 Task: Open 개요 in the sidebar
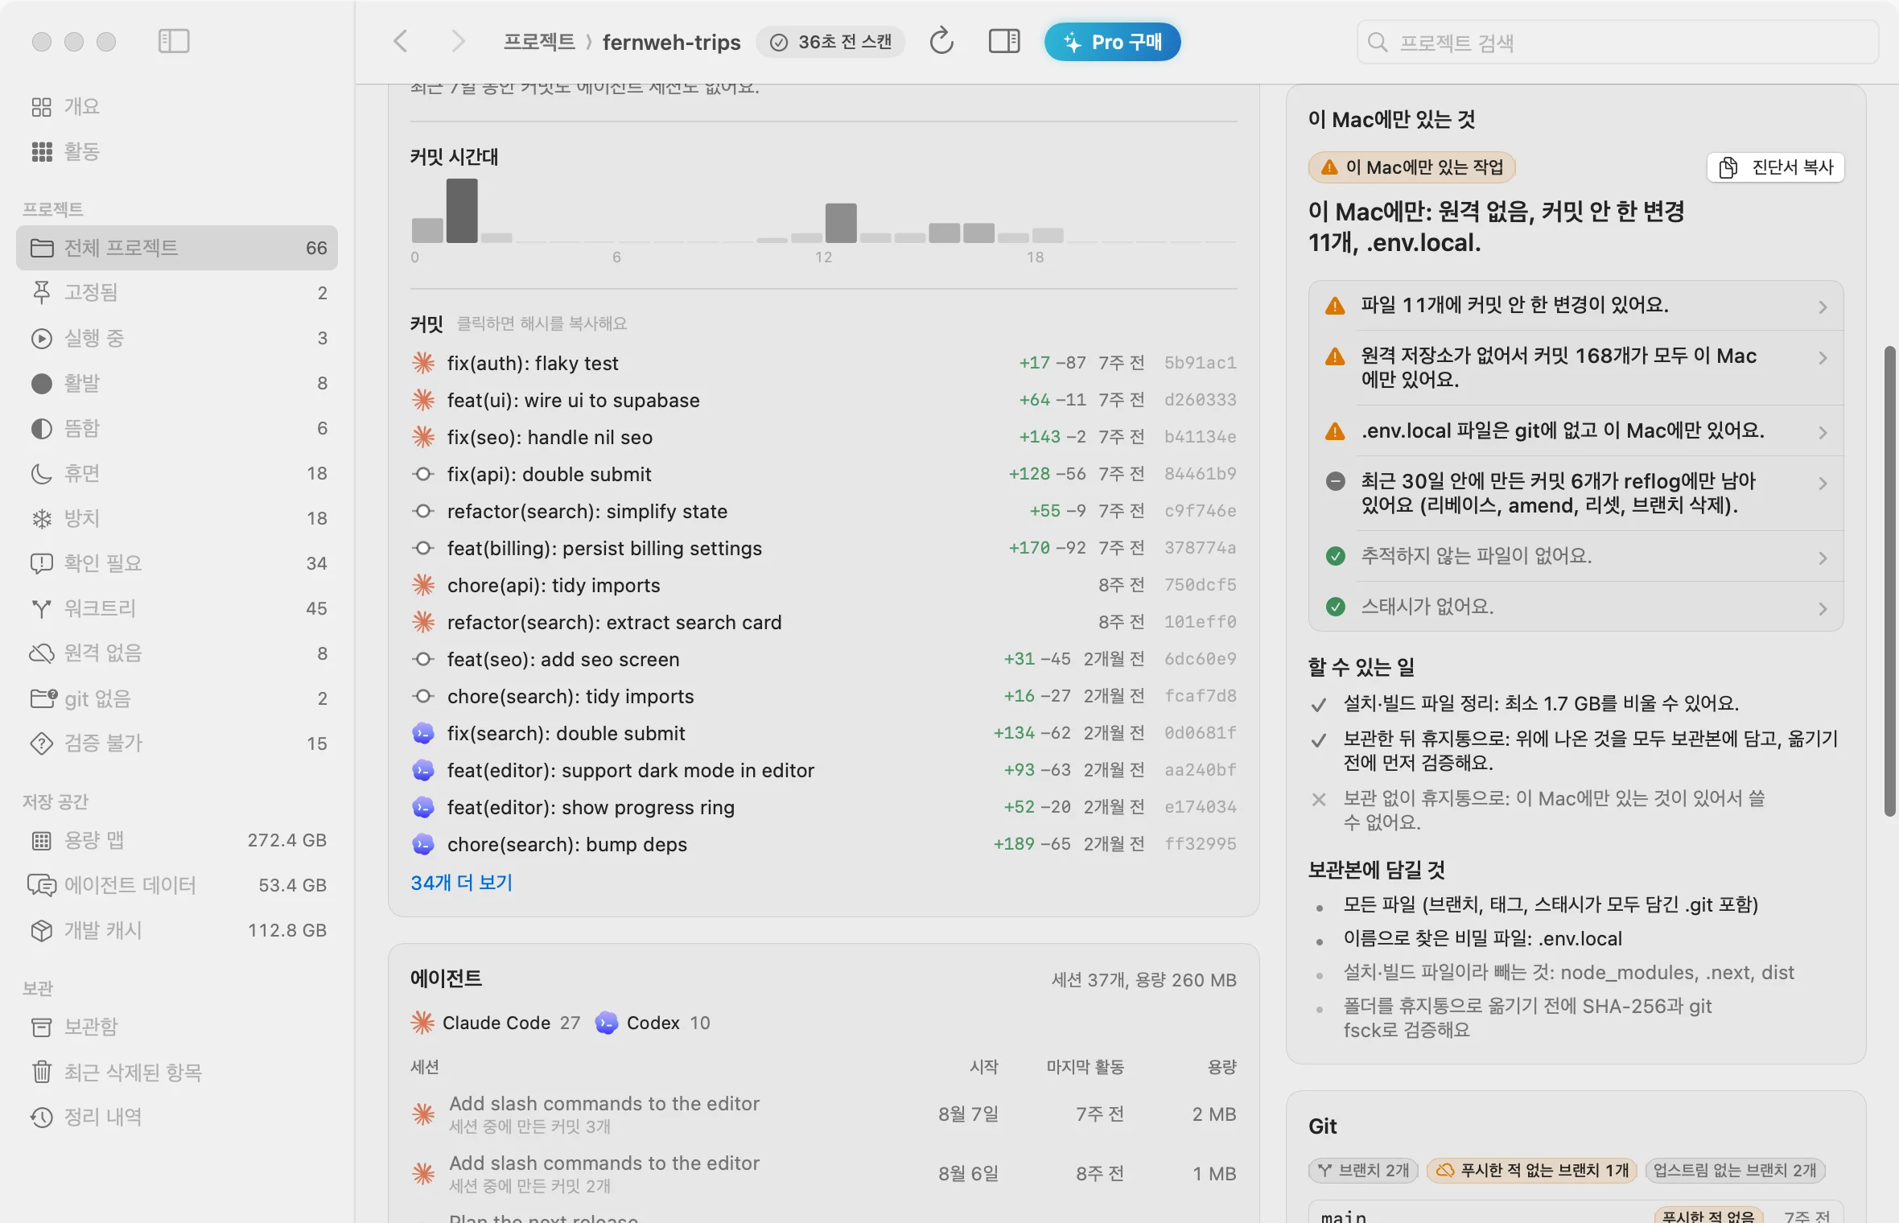coord(177,106)
